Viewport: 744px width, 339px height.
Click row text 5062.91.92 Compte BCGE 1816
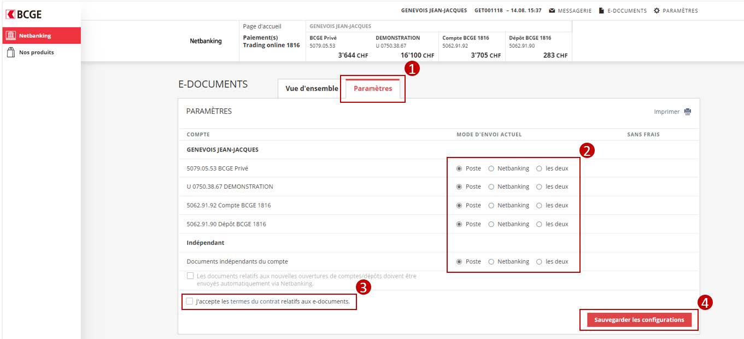[229, 205]
